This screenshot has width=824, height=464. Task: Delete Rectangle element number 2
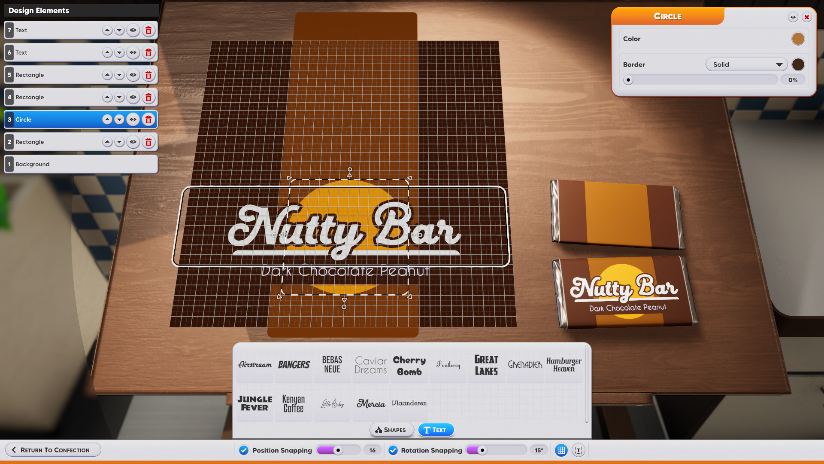[148, 142]
